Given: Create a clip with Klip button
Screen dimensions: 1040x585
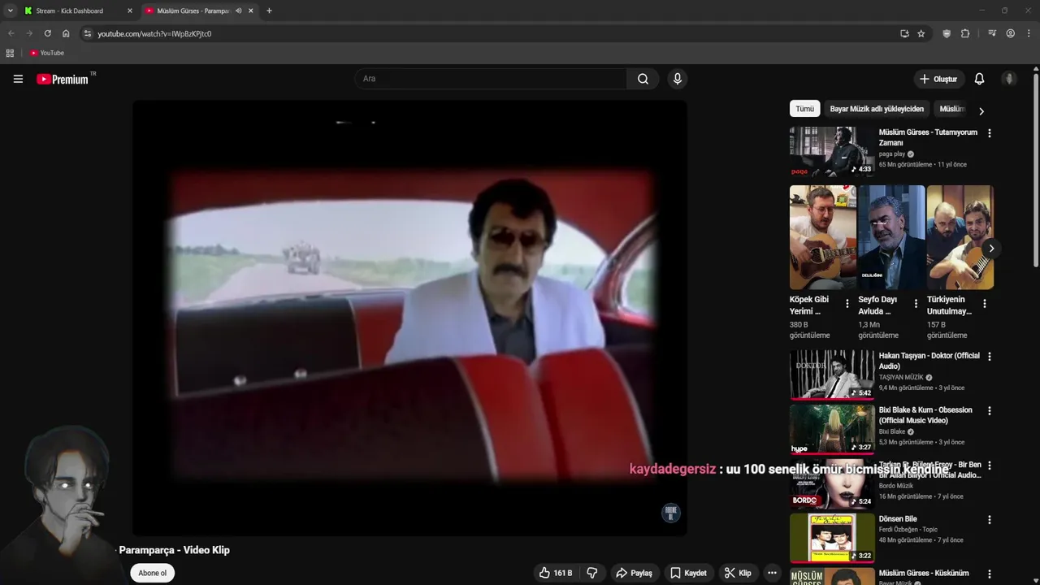Looking at the screenshot, I should [738, 573].
